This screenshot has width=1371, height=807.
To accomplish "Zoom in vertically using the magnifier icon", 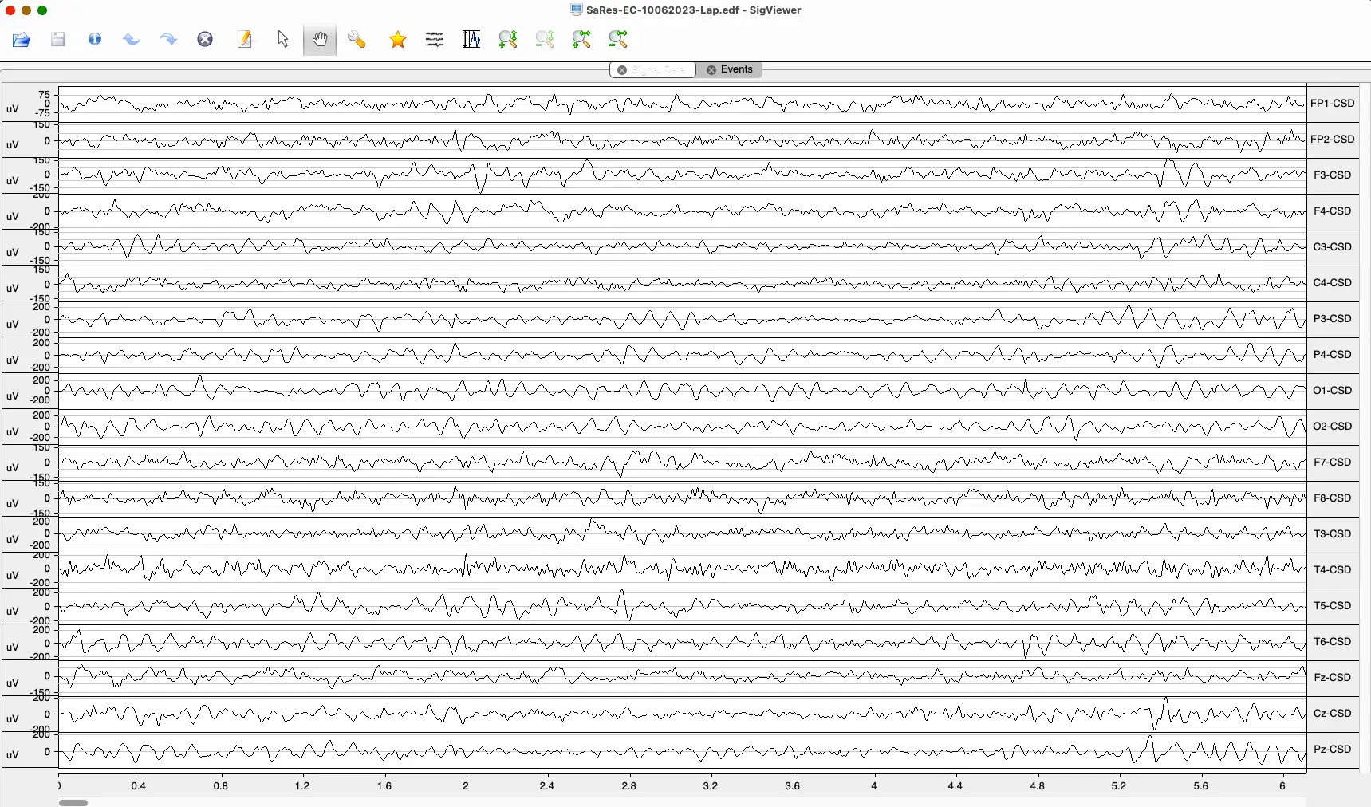I will click(x=508, y=39).
